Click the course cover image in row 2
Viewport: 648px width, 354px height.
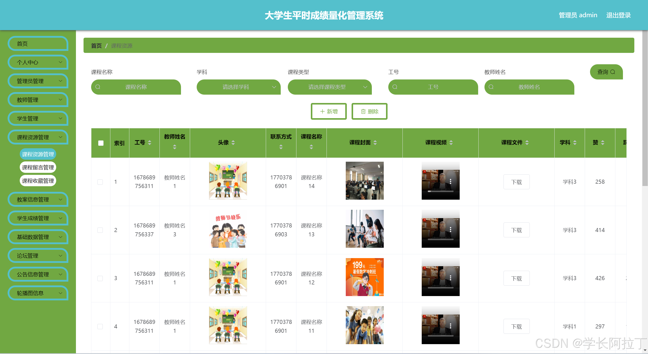pyautogui.click(x=364, y=229)
